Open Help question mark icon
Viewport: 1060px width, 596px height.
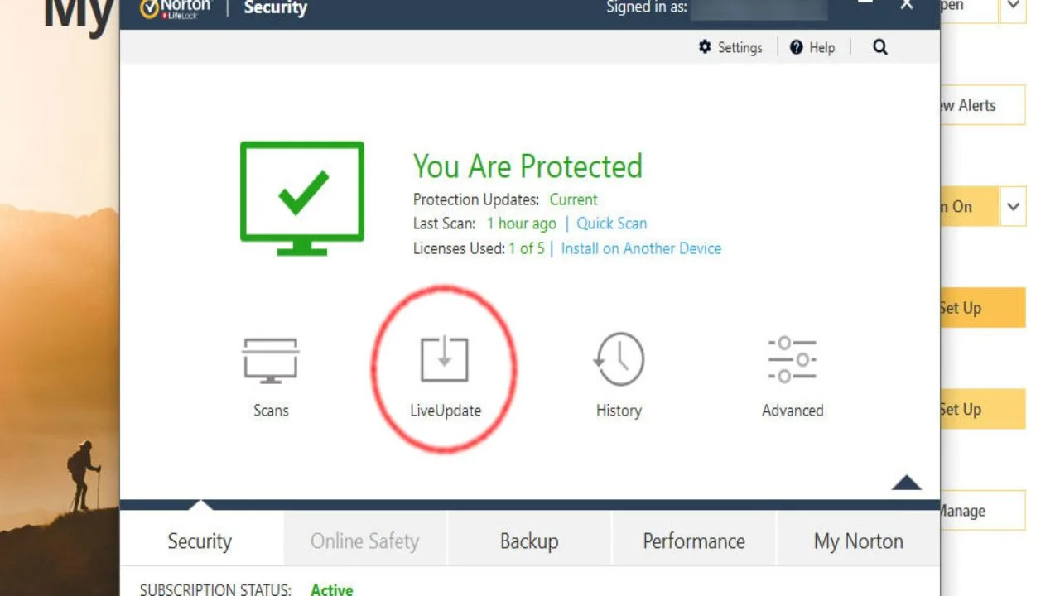[797, 47]
